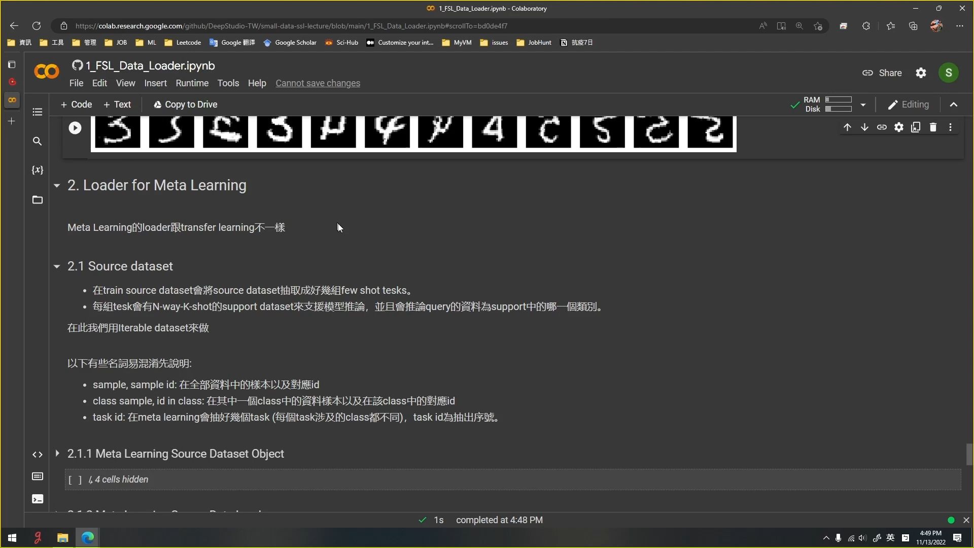Run the hidden digits code cell
This screenshot has height=548, width=974.
pos(75,127)
